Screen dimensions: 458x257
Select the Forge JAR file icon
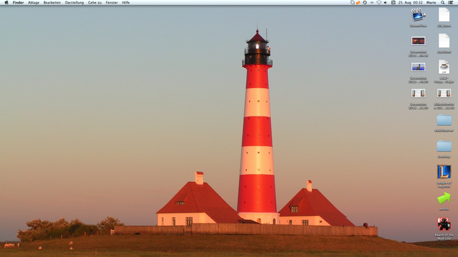(444, 67)
